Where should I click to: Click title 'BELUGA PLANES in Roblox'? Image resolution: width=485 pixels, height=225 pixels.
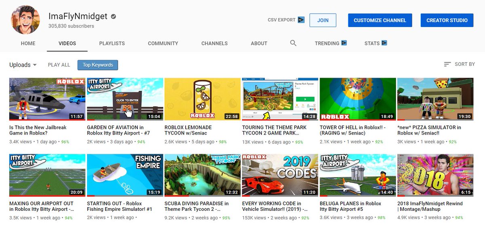[350, 206]
